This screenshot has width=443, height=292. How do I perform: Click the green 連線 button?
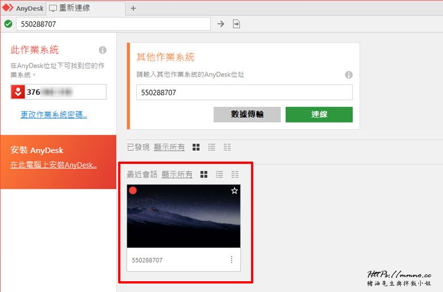(319, 115)
